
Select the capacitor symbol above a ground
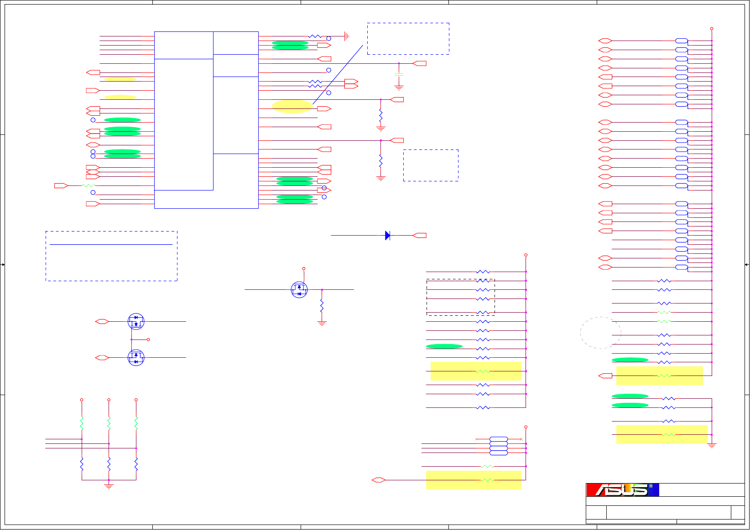pyautogui.click(x=399, y=74)
